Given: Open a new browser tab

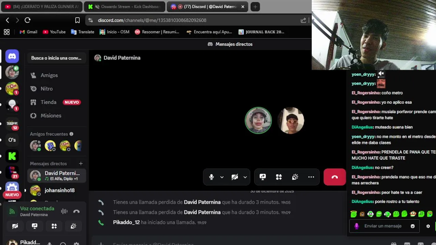Looking at the screenshot, I should (255, 6).
